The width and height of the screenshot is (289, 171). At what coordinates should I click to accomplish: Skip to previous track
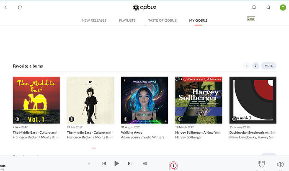[104, 163]
